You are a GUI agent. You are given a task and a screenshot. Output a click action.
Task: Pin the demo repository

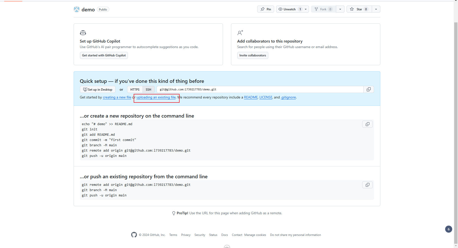pyautogui.click(x=266, y=9)
